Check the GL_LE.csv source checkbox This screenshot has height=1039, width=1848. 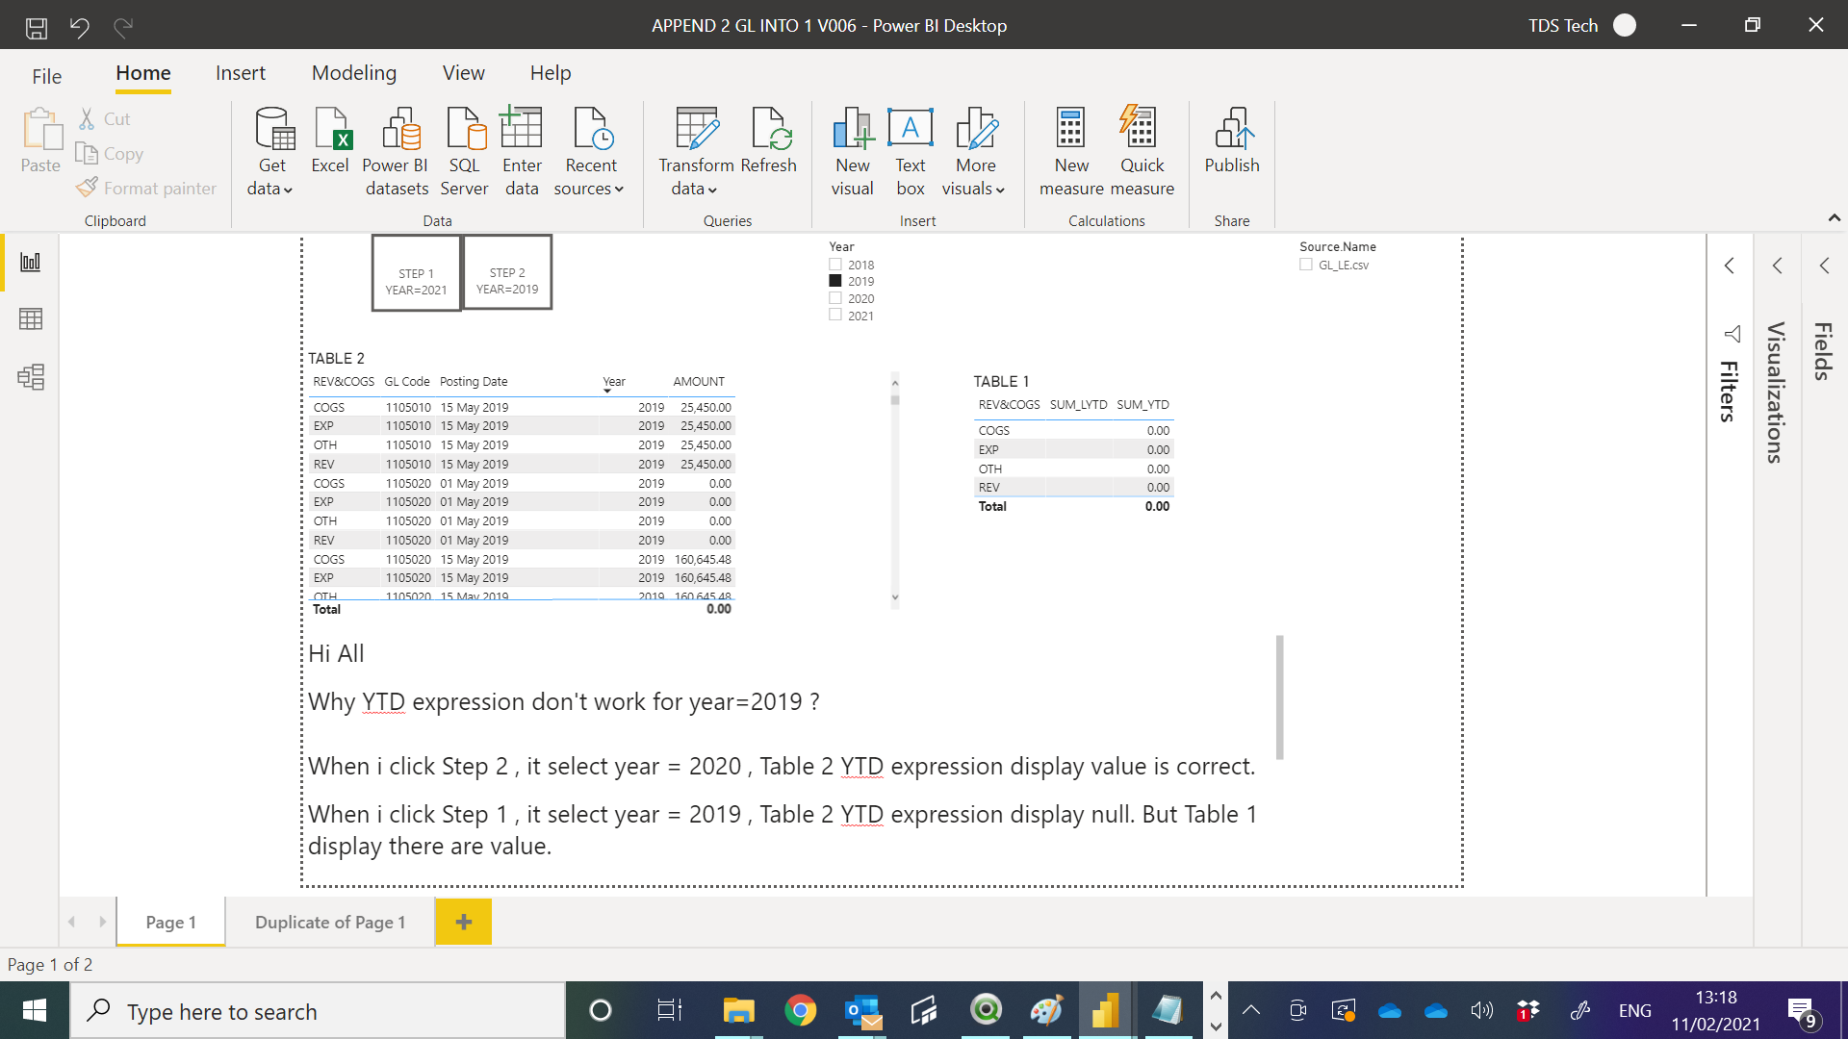1306,265
